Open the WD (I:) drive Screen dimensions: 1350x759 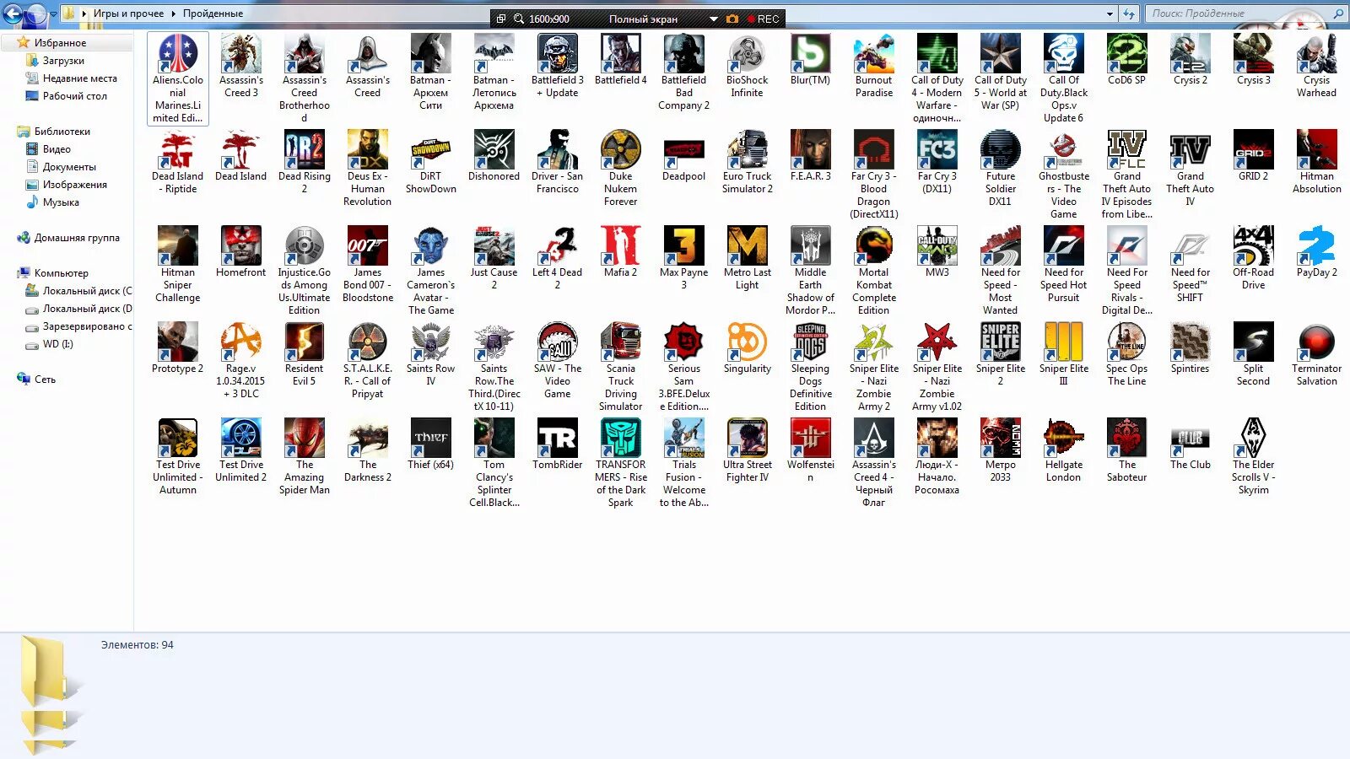click(57, 344)
